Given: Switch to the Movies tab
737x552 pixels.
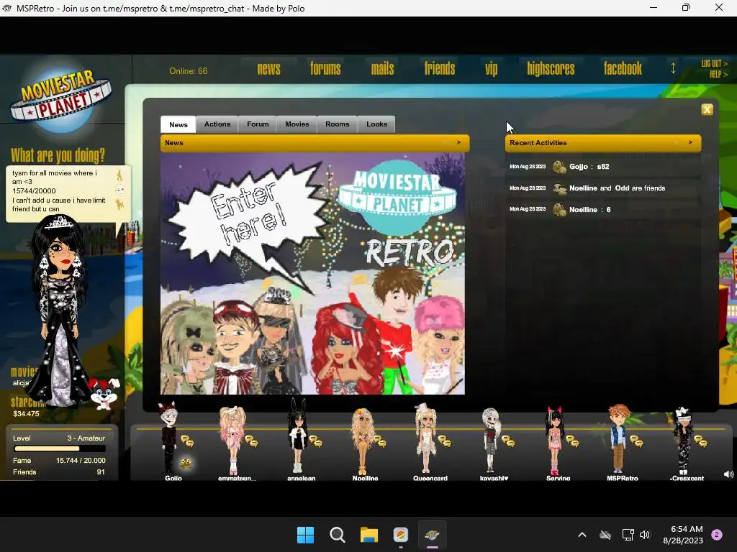Looking at the screenshot, I should [x=297, y=124].
